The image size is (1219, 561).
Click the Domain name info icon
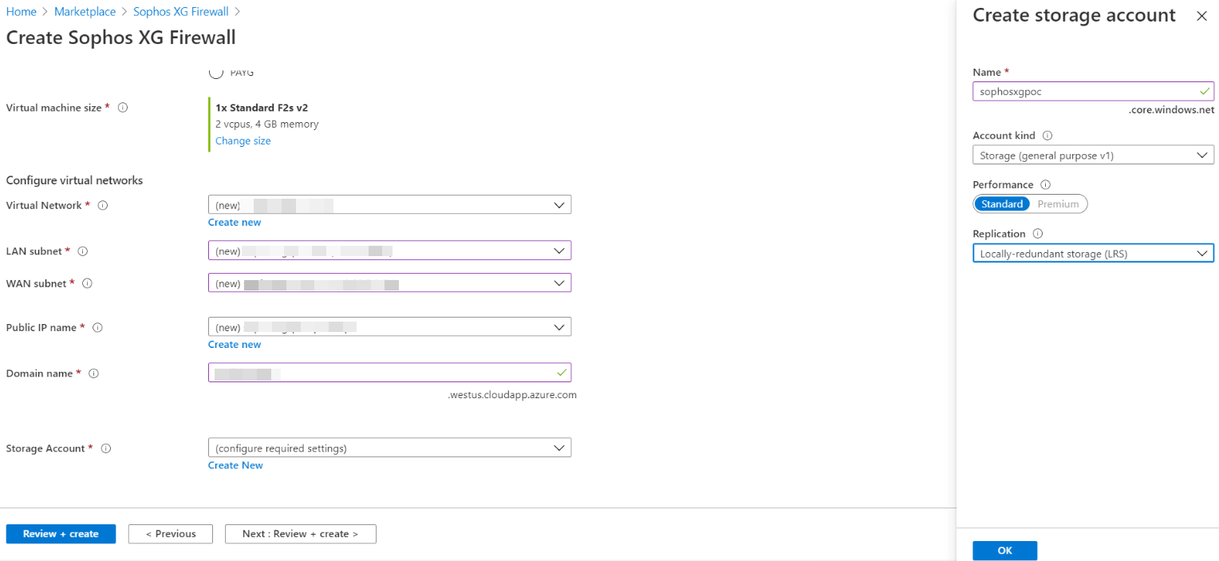pyautogui.click(x=93, y=373)
